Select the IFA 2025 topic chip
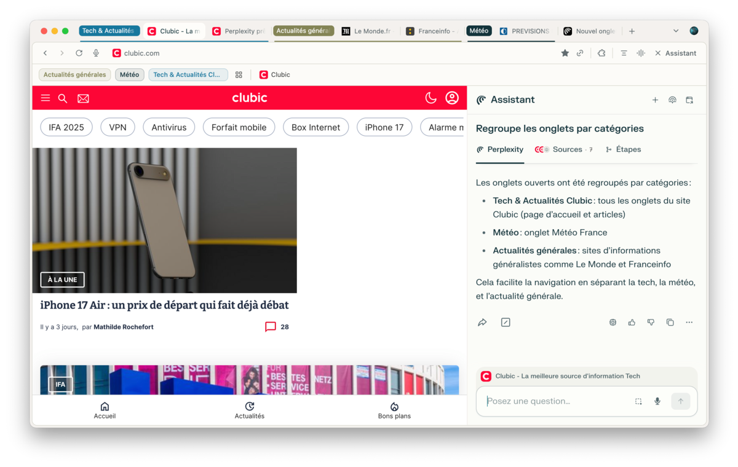Image resolution: width=738 pixels, height=467 pixels. [66, 127]
